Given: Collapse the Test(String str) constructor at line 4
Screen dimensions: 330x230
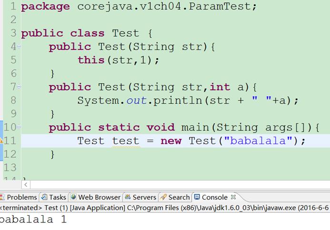Looking at the screenshot, I should pyautogui.click(x=19, y=46).
